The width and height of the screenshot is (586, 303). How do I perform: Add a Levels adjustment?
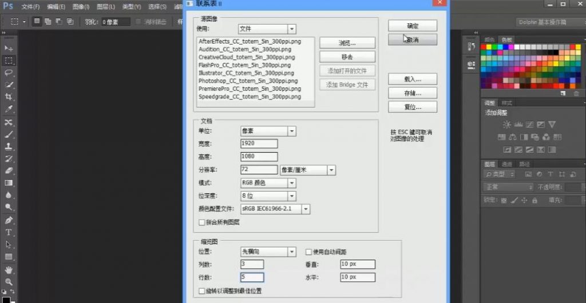point(518,125)
